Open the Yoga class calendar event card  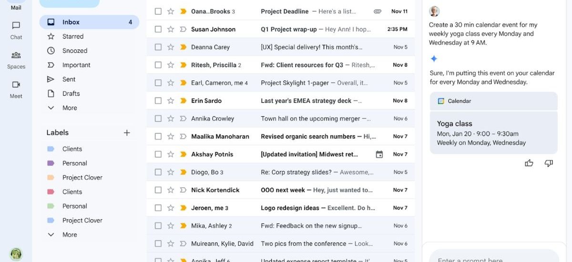point(493,133)
